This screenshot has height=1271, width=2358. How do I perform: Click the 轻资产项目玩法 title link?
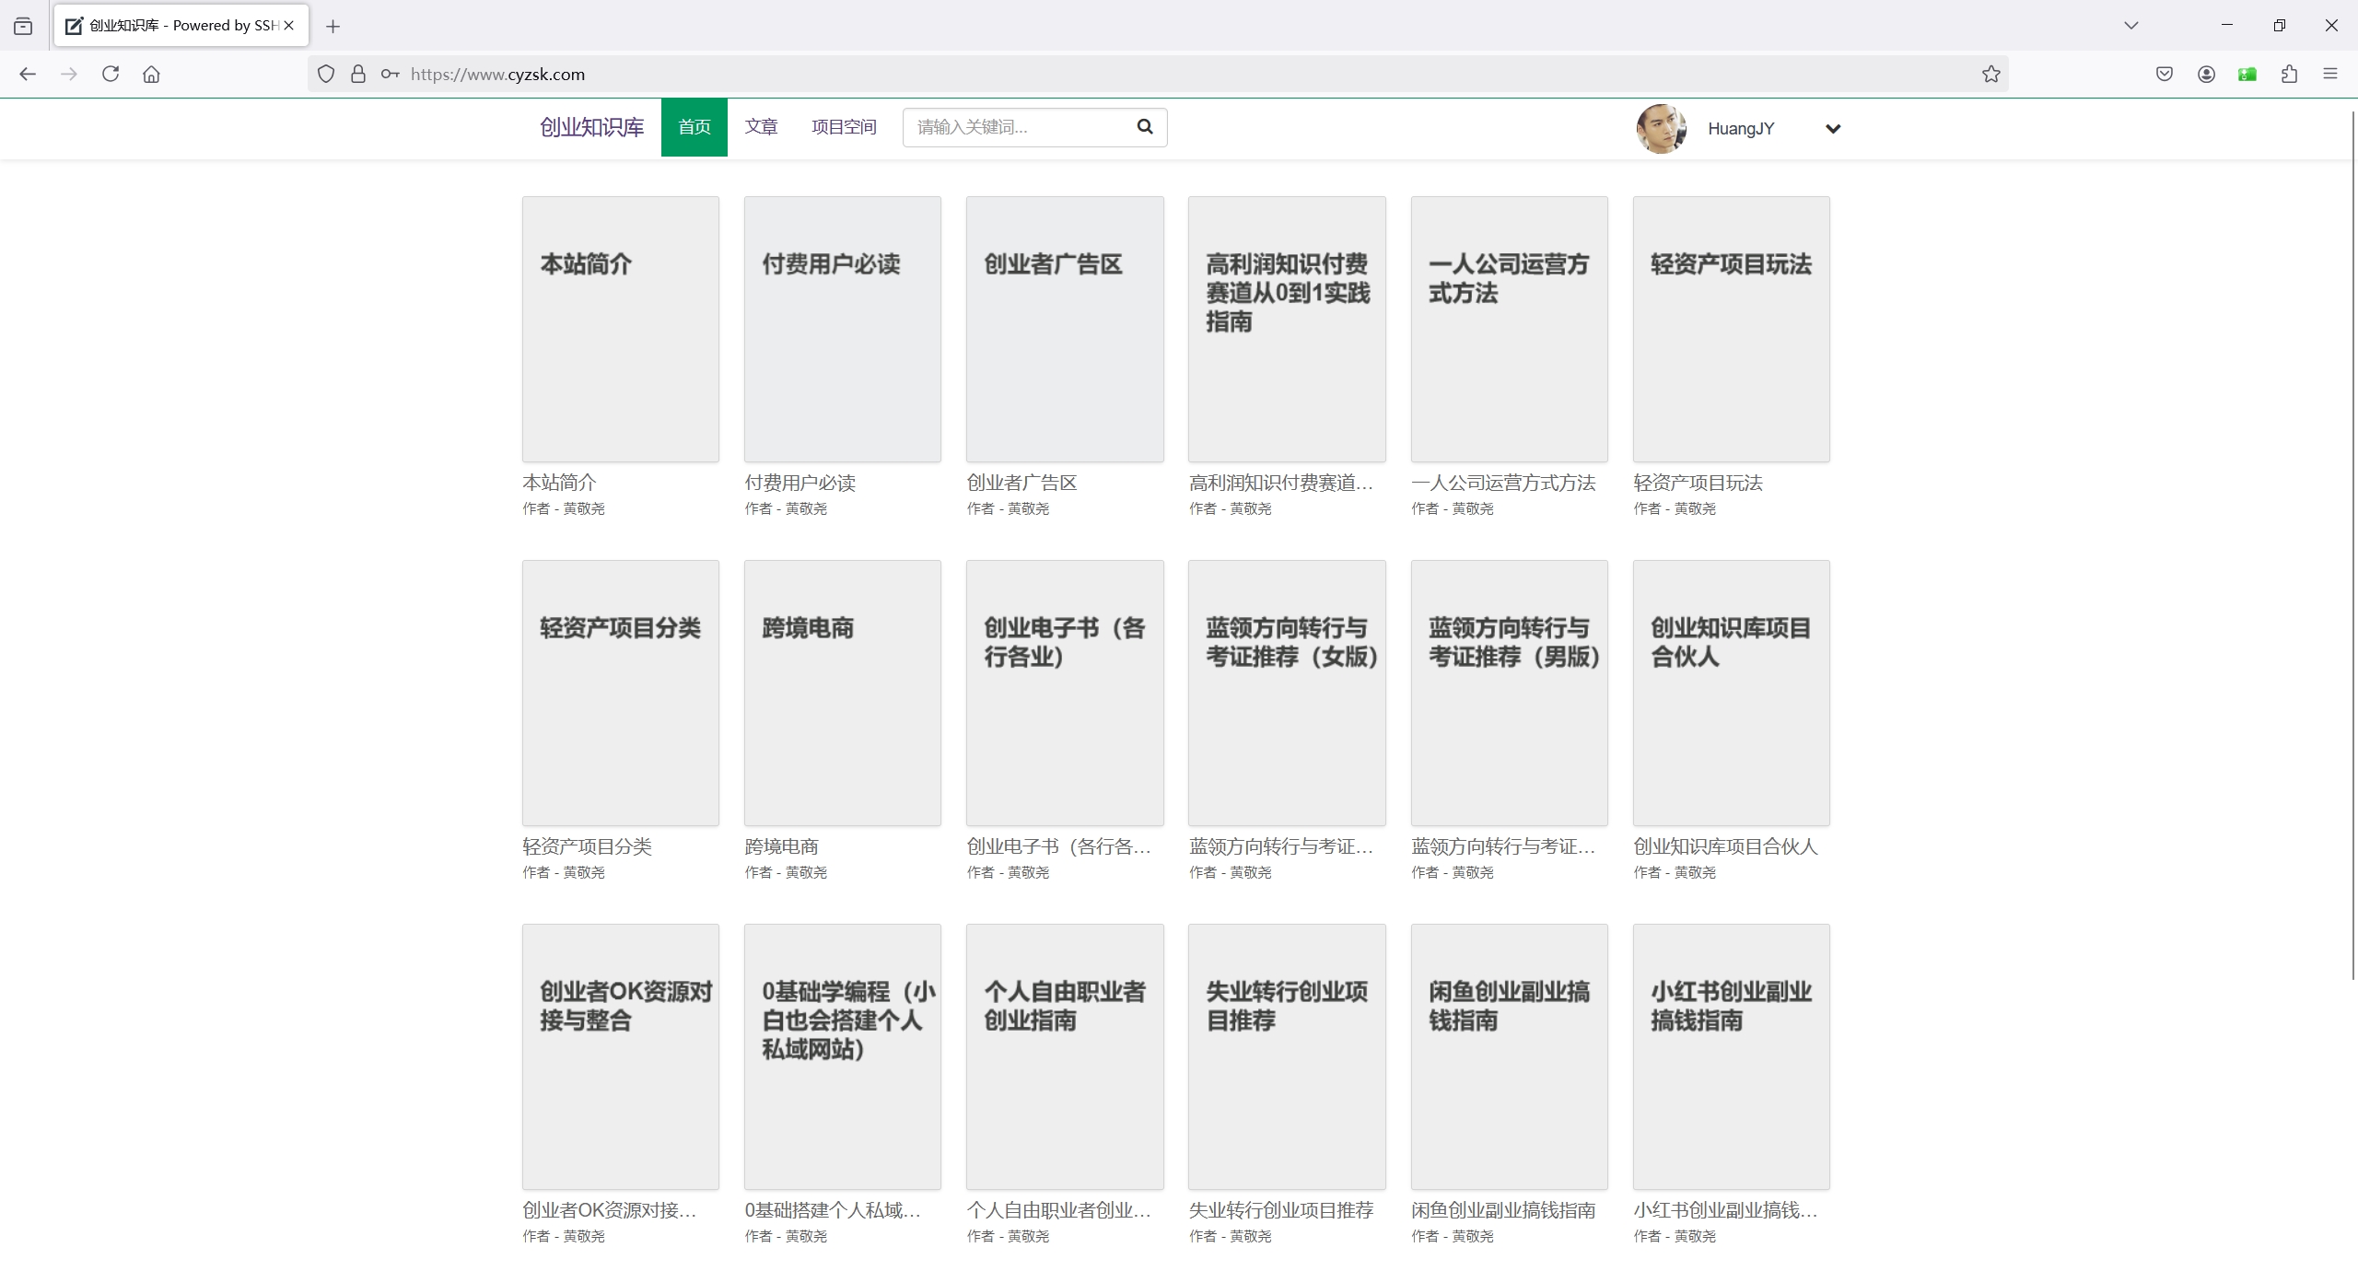click(1698, 483)
